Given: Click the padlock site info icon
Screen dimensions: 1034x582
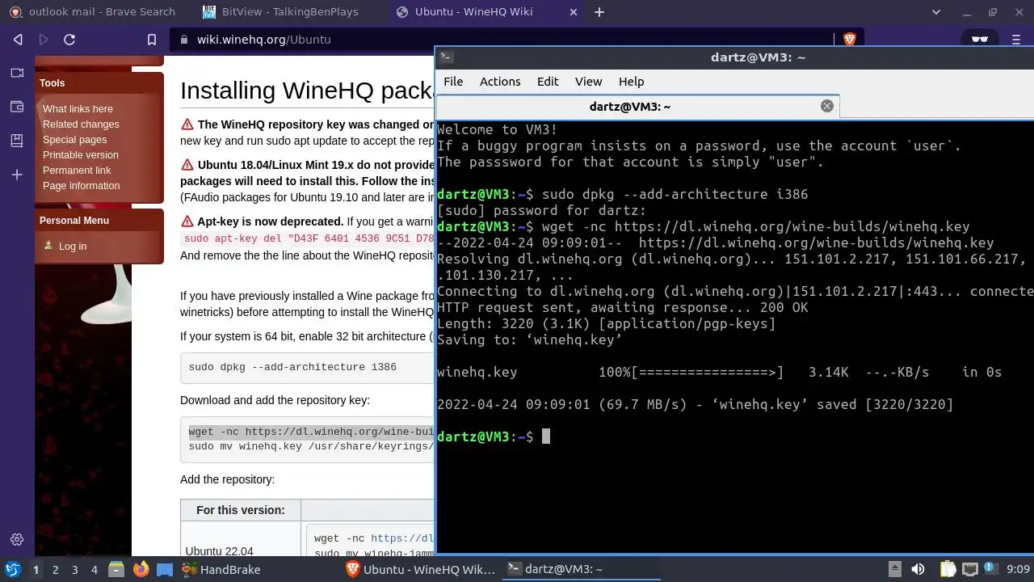Looking at the screenshot, I should pos(184,40).
